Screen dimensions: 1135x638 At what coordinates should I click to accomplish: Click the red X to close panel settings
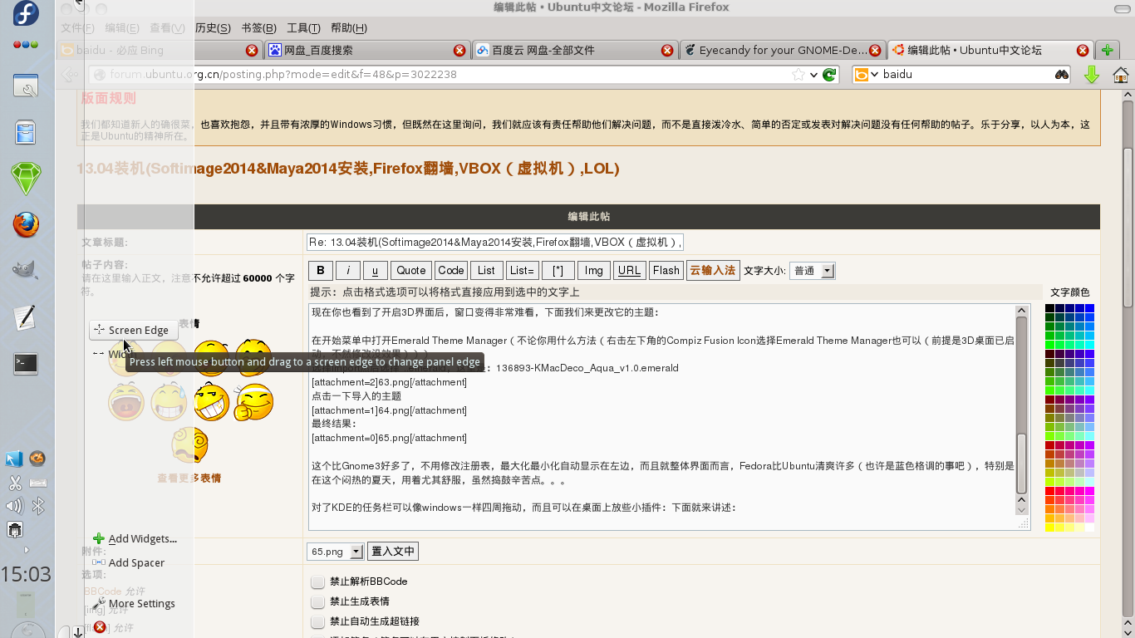point(100,627)
